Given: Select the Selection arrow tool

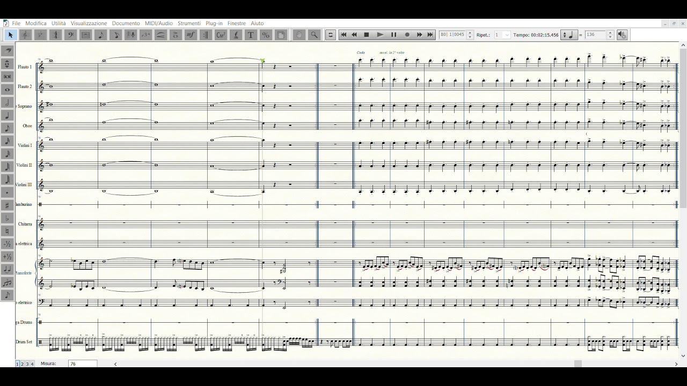Looking at the screenshot, I should point(10,35).
